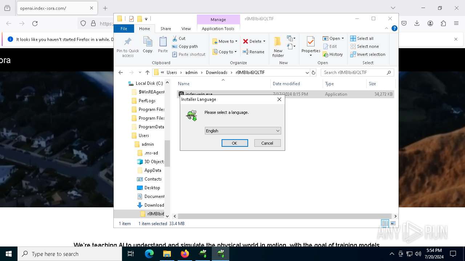Switch to the Home ribbon tab

(x=145, y=29)
